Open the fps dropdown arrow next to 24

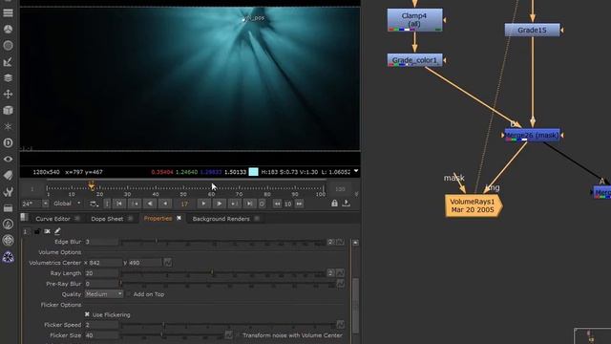pyautogui.click(x=45, y=204)
